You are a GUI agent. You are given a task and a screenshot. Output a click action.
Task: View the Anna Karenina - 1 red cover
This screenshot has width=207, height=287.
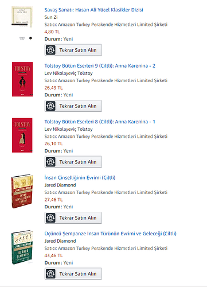pos(22,135)
